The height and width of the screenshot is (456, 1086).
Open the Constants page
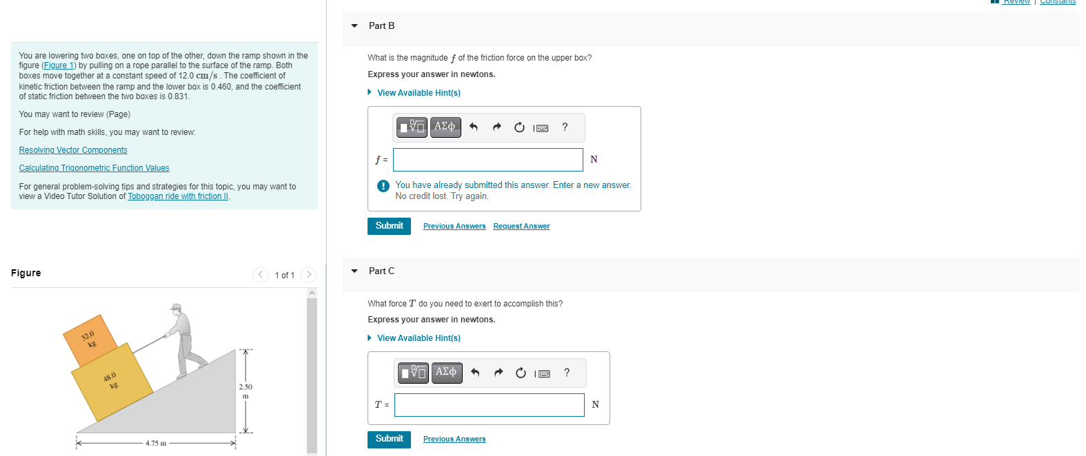pyautogui.click(x=1058, y=2)
